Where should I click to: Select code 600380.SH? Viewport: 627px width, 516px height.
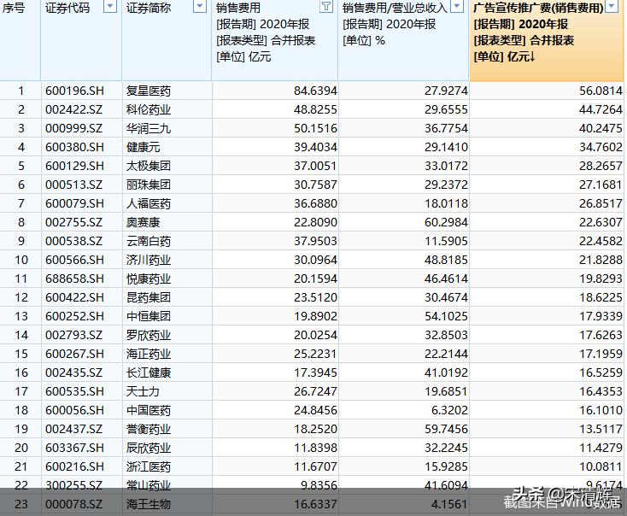(74, 147)
